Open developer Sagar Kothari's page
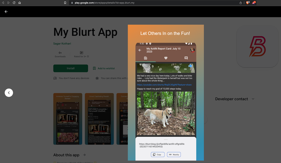The width and height of the screenshot is (281, 163). (63, 43)
